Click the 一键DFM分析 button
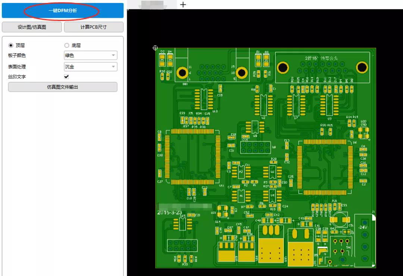 63,11
